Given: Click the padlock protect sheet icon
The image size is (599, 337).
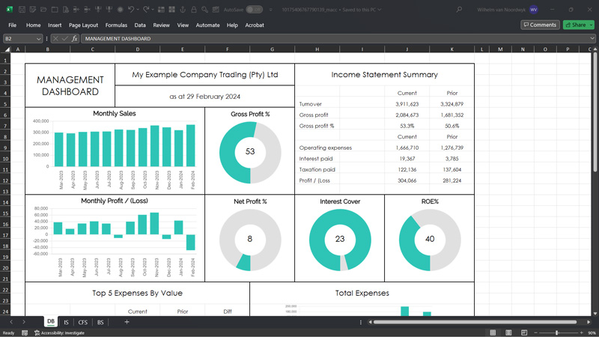Looking at the screenshot, I should click(194, 10).
